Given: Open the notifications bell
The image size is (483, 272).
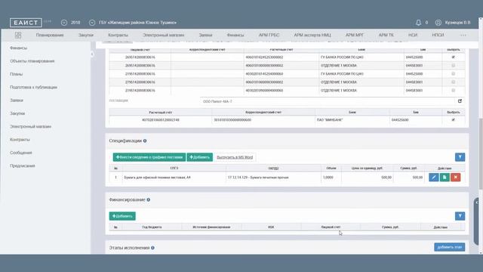Looking at the screenshot, I should point(418,23).
